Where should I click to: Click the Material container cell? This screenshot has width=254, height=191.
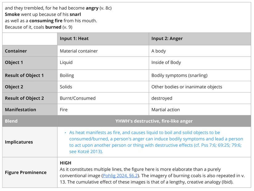pyautogui.click(x=79, y=51)
